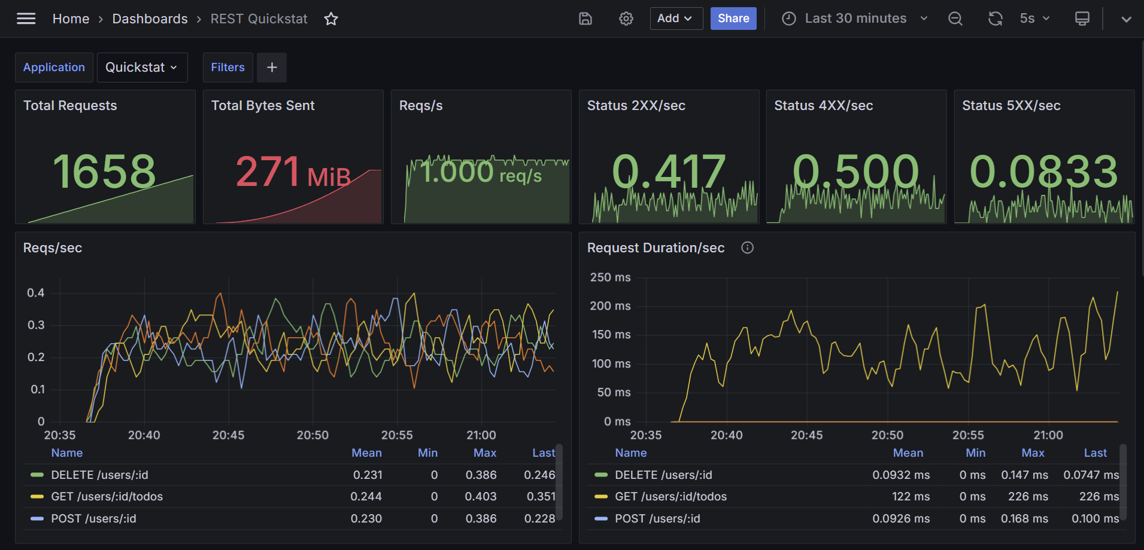The height and width of the screenshot is (550, 1144).
Task: Toggle GET /users/:id/todos series in Reqs/sec legend
Action: point(107,496)
